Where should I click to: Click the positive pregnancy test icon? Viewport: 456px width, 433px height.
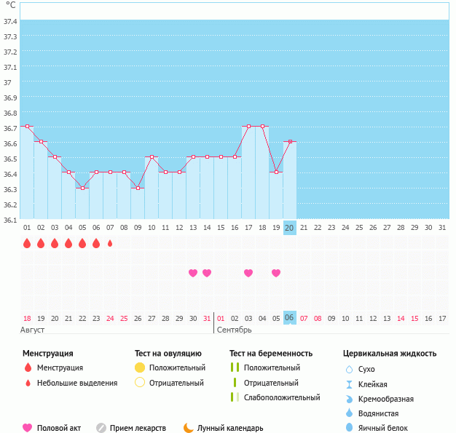(235, 368)
